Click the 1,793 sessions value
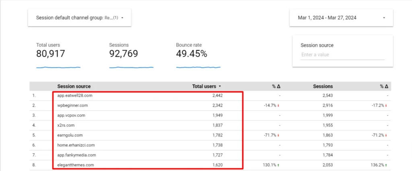The image size is (412, 171). tap(328, 145)
